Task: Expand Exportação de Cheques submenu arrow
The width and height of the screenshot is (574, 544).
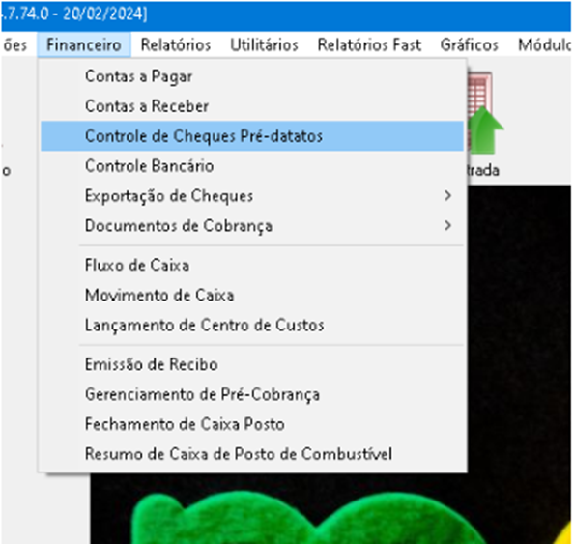Action: pyautogui.click(x=447, y=196)
